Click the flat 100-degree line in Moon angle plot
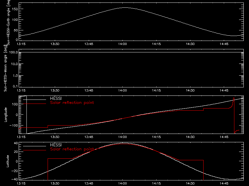249x186 pixels. [131, 52]
